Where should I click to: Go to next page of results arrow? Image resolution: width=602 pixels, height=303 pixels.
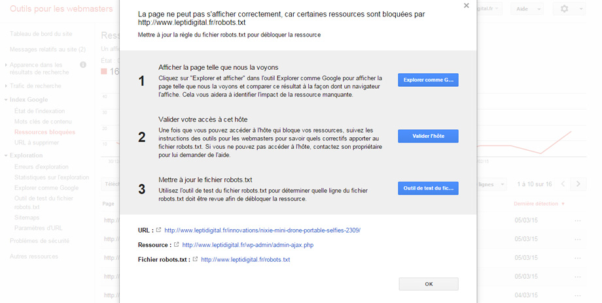pos(578,184)
